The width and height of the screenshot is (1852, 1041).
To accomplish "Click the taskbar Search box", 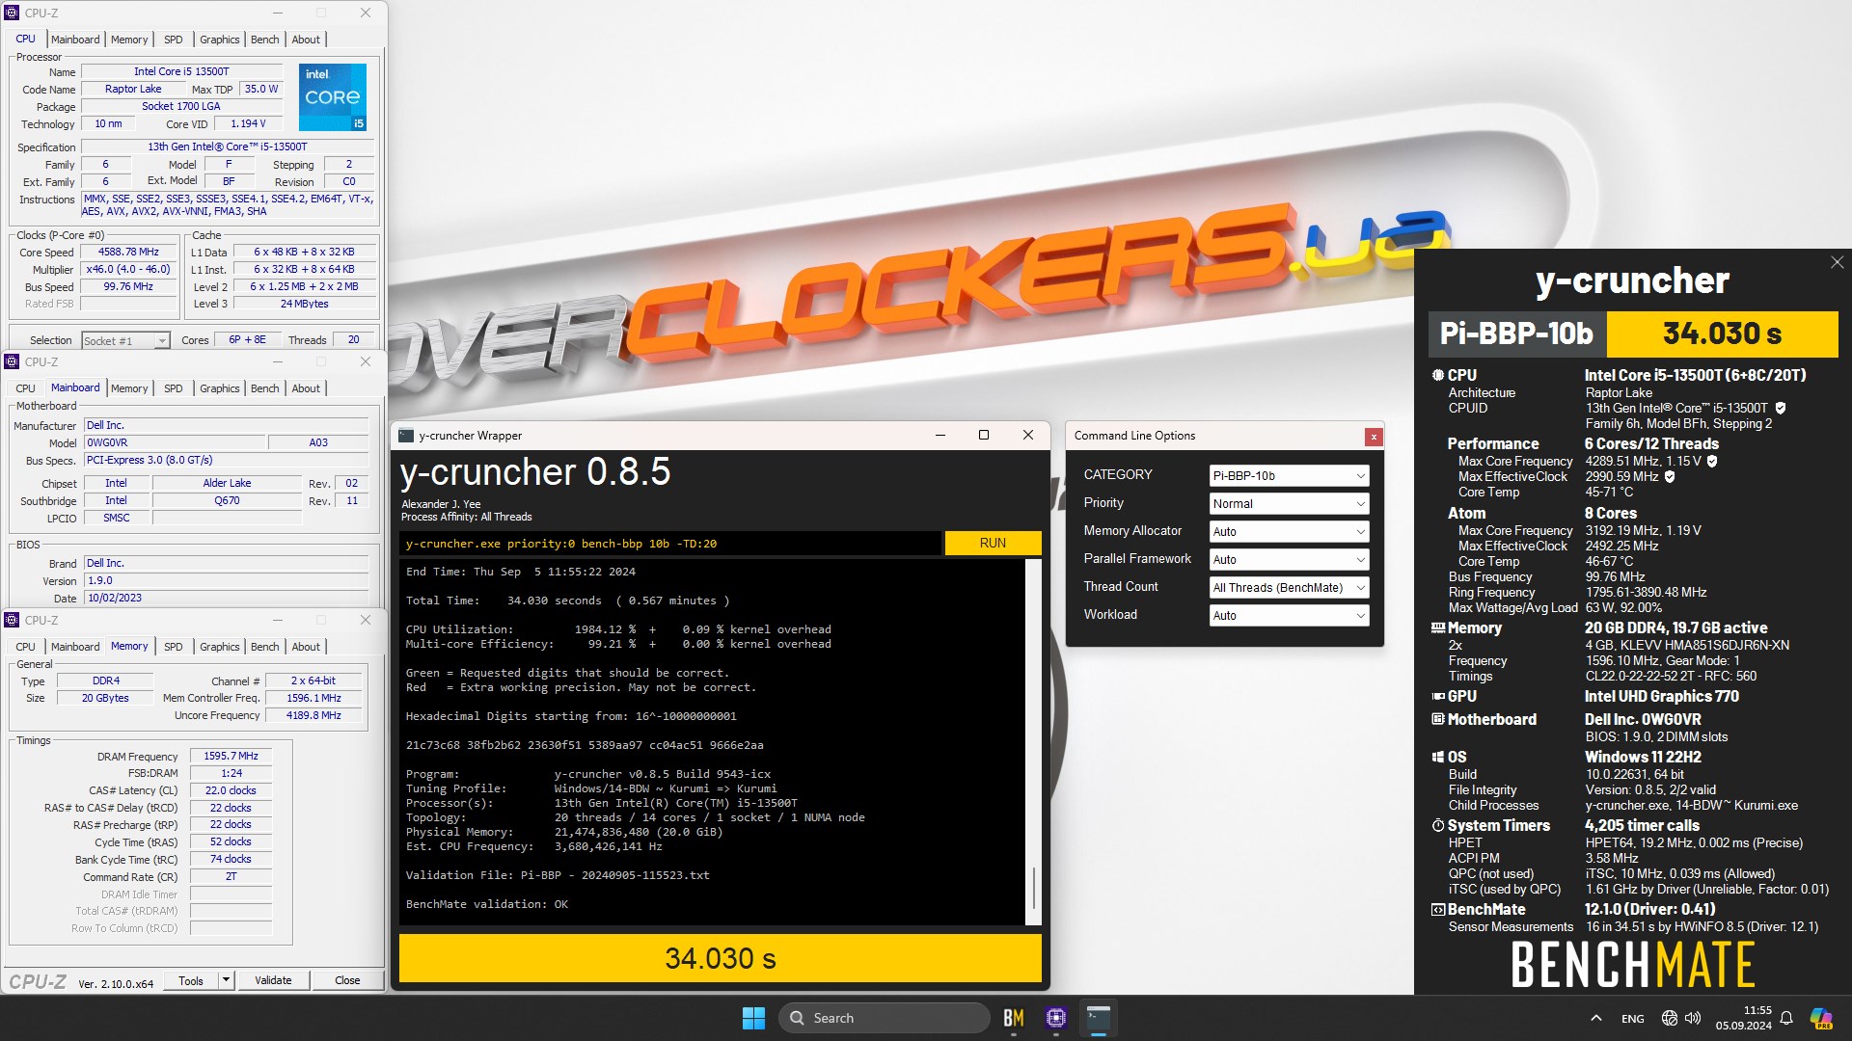I will 884,1018.
